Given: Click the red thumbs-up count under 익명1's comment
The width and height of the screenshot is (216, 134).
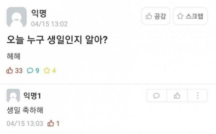Looking at the screenshot, I should (50, 124).
